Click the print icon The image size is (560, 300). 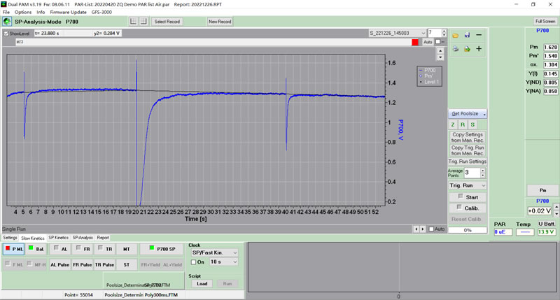tap(455, 48)
